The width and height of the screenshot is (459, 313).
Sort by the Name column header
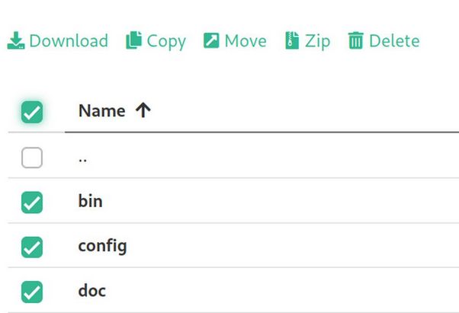(x=102, y=110)
